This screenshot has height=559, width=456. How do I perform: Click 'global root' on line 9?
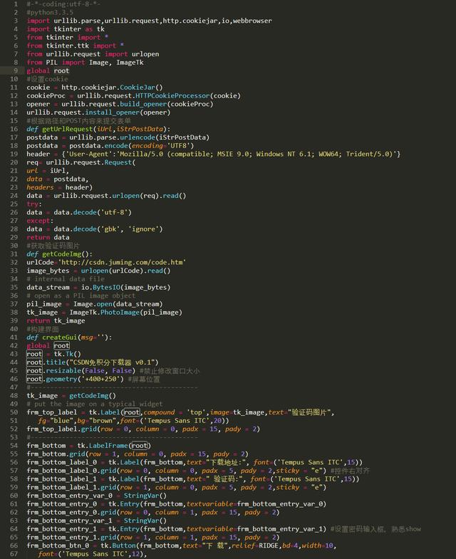click(x=48, y=70)
